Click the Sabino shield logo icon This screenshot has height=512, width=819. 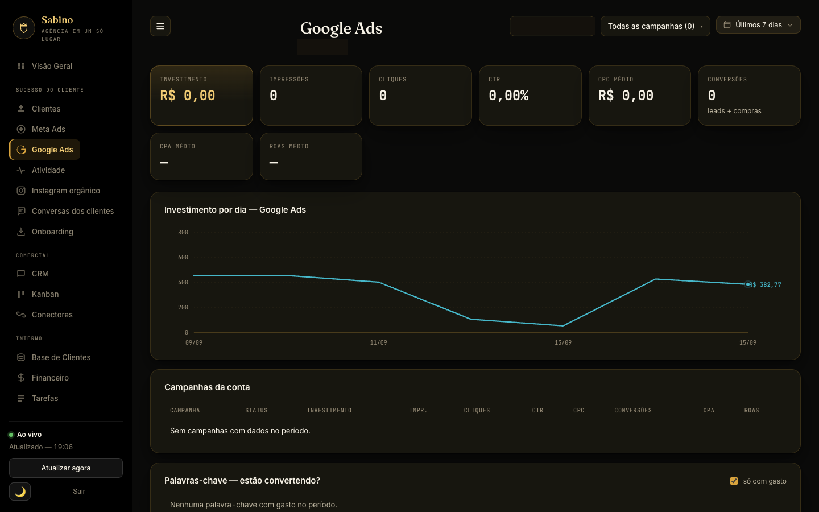point(24,28)
